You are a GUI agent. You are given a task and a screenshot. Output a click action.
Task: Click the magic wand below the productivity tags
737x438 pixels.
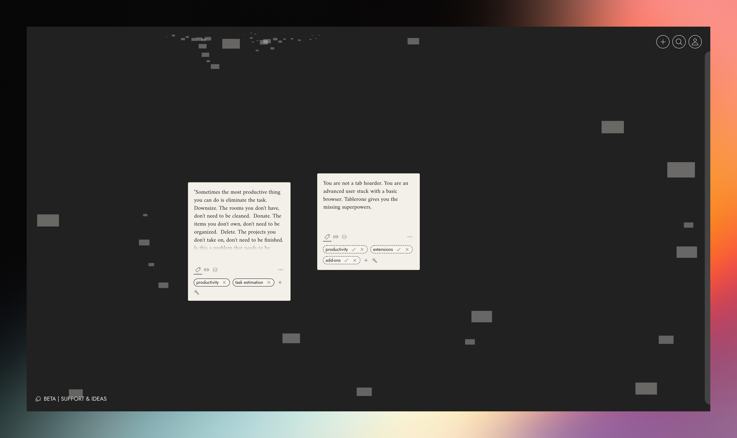coord(197,292)
